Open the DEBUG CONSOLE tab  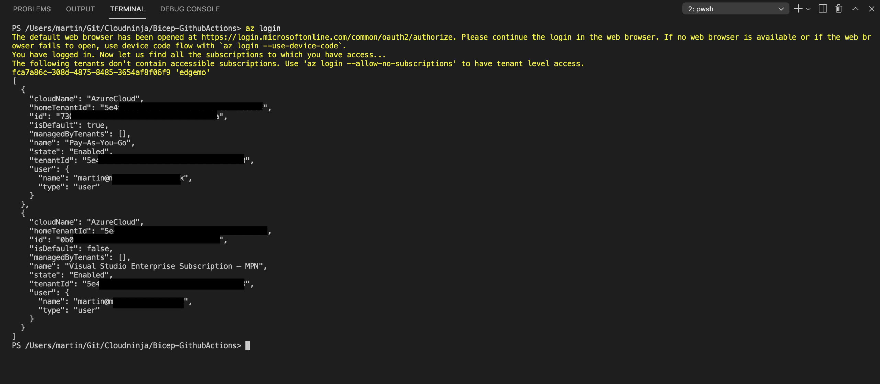tap(190, 9)
